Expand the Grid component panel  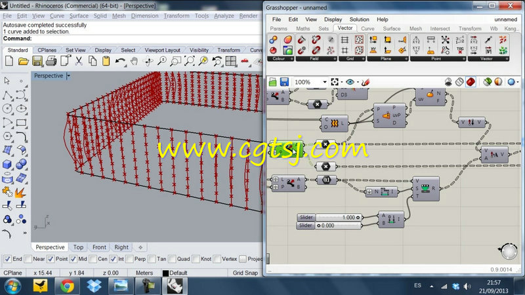[364, 59]
